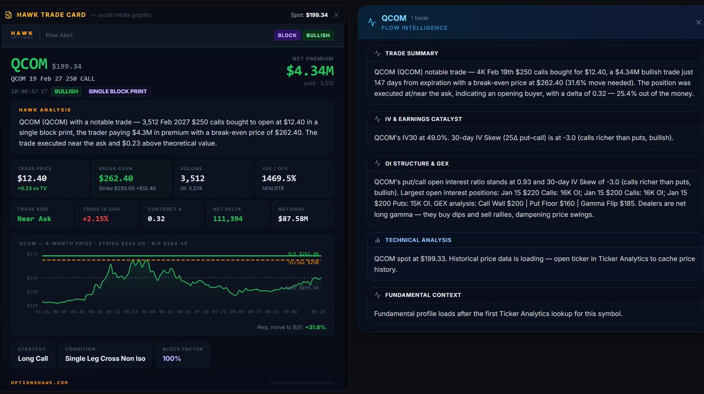Click the 10:00:47 ET timestamp

coord(29,92)
